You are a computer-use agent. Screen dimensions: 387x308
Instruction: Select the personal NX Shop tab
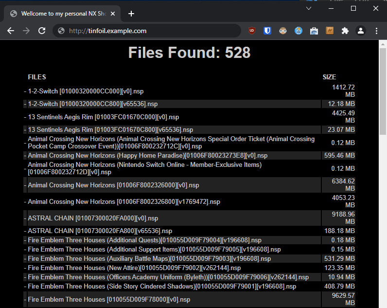pos(62,14)
